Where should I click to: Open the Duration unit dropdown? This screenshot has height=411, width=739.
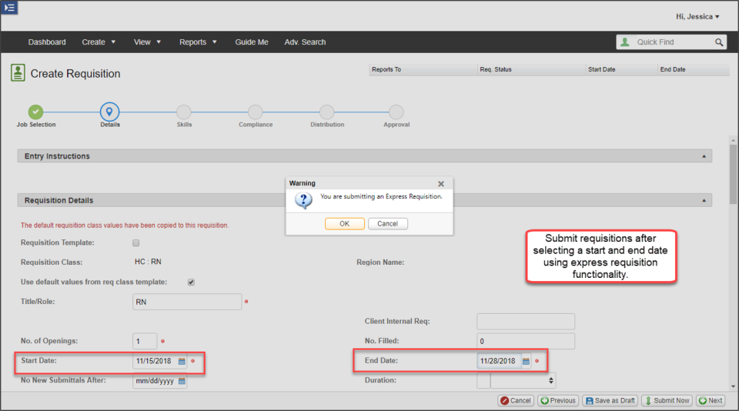coord(523,380)
